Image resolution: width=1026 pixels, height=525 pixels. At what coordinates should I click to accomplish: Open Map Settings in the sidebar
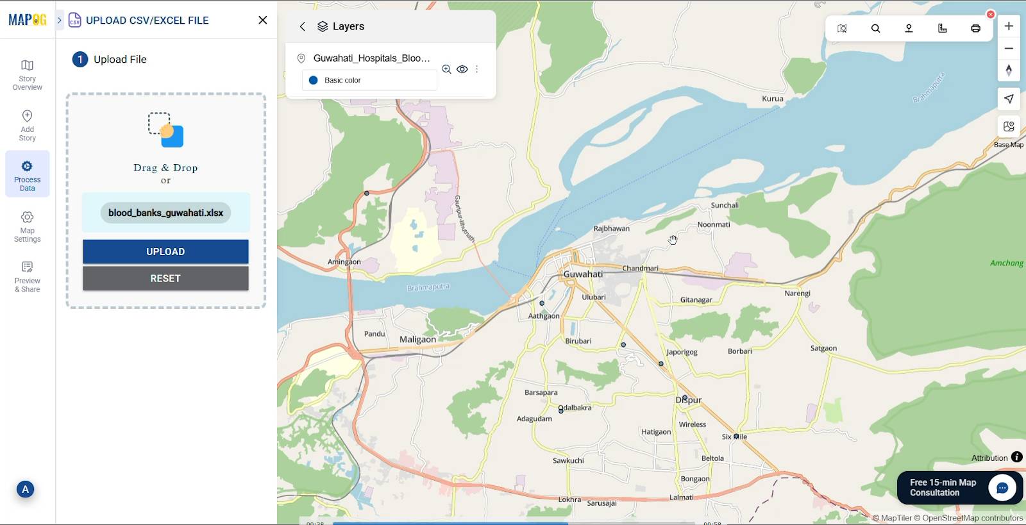tap(27, 226)
